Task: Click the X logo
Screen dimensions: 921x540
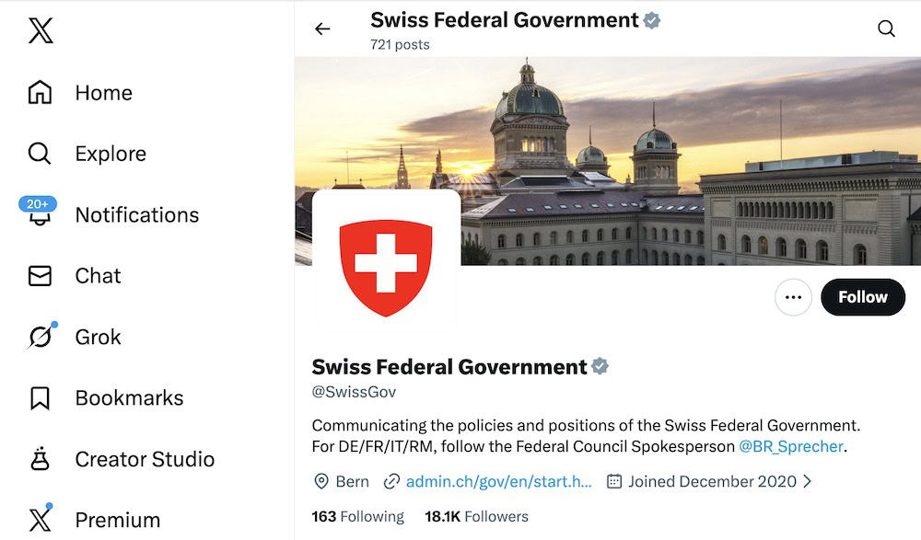Action: coord(39,29)
